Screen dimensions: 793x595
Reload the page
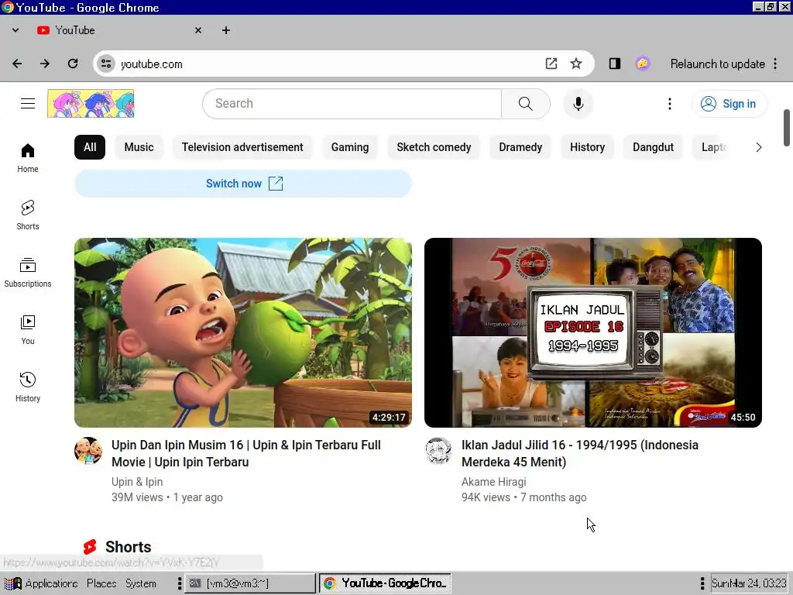(x=73, y=64)
